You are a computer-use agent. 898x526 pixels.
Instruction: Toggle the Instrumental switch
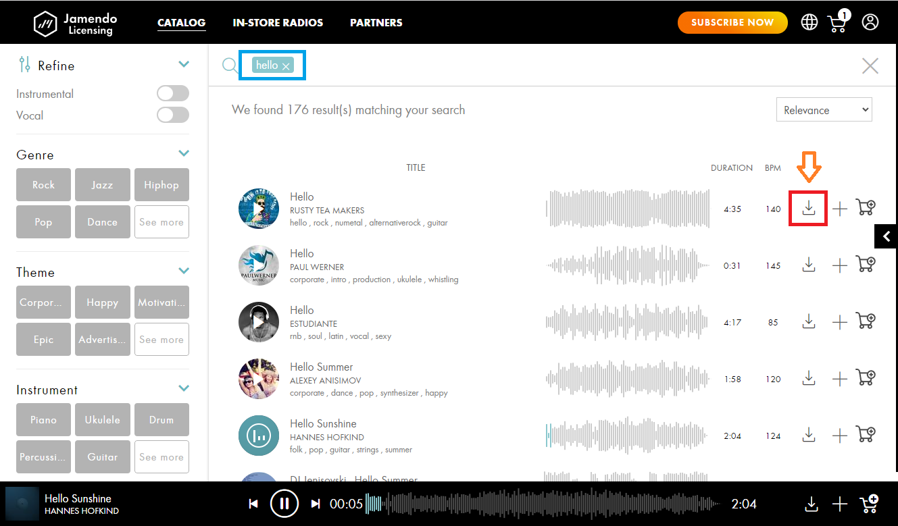click(173, 93)
